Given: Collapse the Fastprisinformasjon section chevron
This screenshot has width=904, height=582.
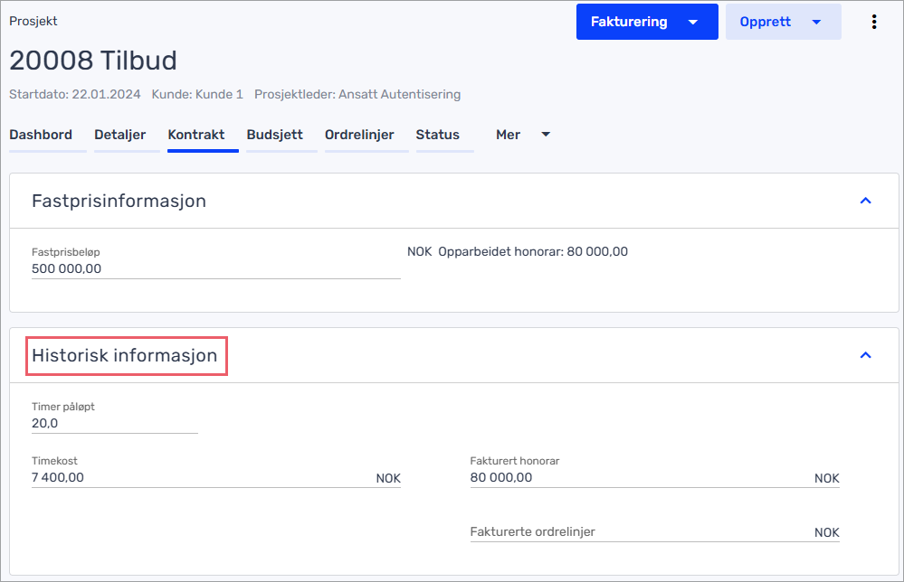Looking at the screenshot, I should click(865, 201).
